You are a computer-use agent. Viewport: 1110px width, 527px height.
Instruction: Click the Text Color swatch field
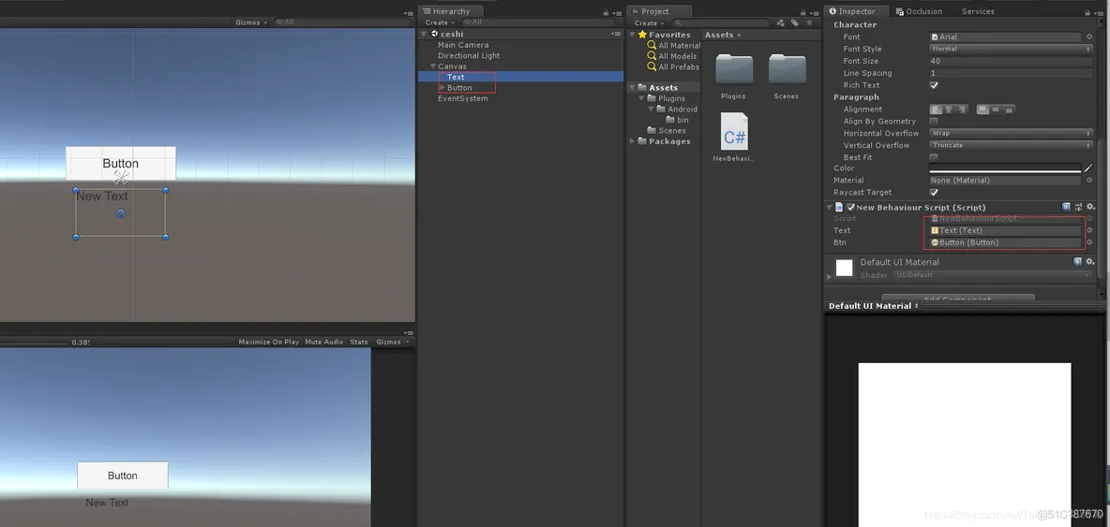pyautogui.click(x=1005, y=168)
